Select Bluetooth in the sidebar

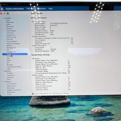(10, 26)
